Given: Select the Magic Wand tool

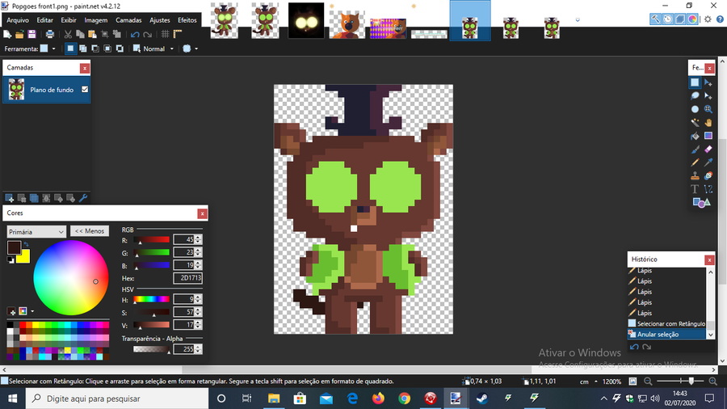Looking at the screenshot, I should (x=695, y=122).
